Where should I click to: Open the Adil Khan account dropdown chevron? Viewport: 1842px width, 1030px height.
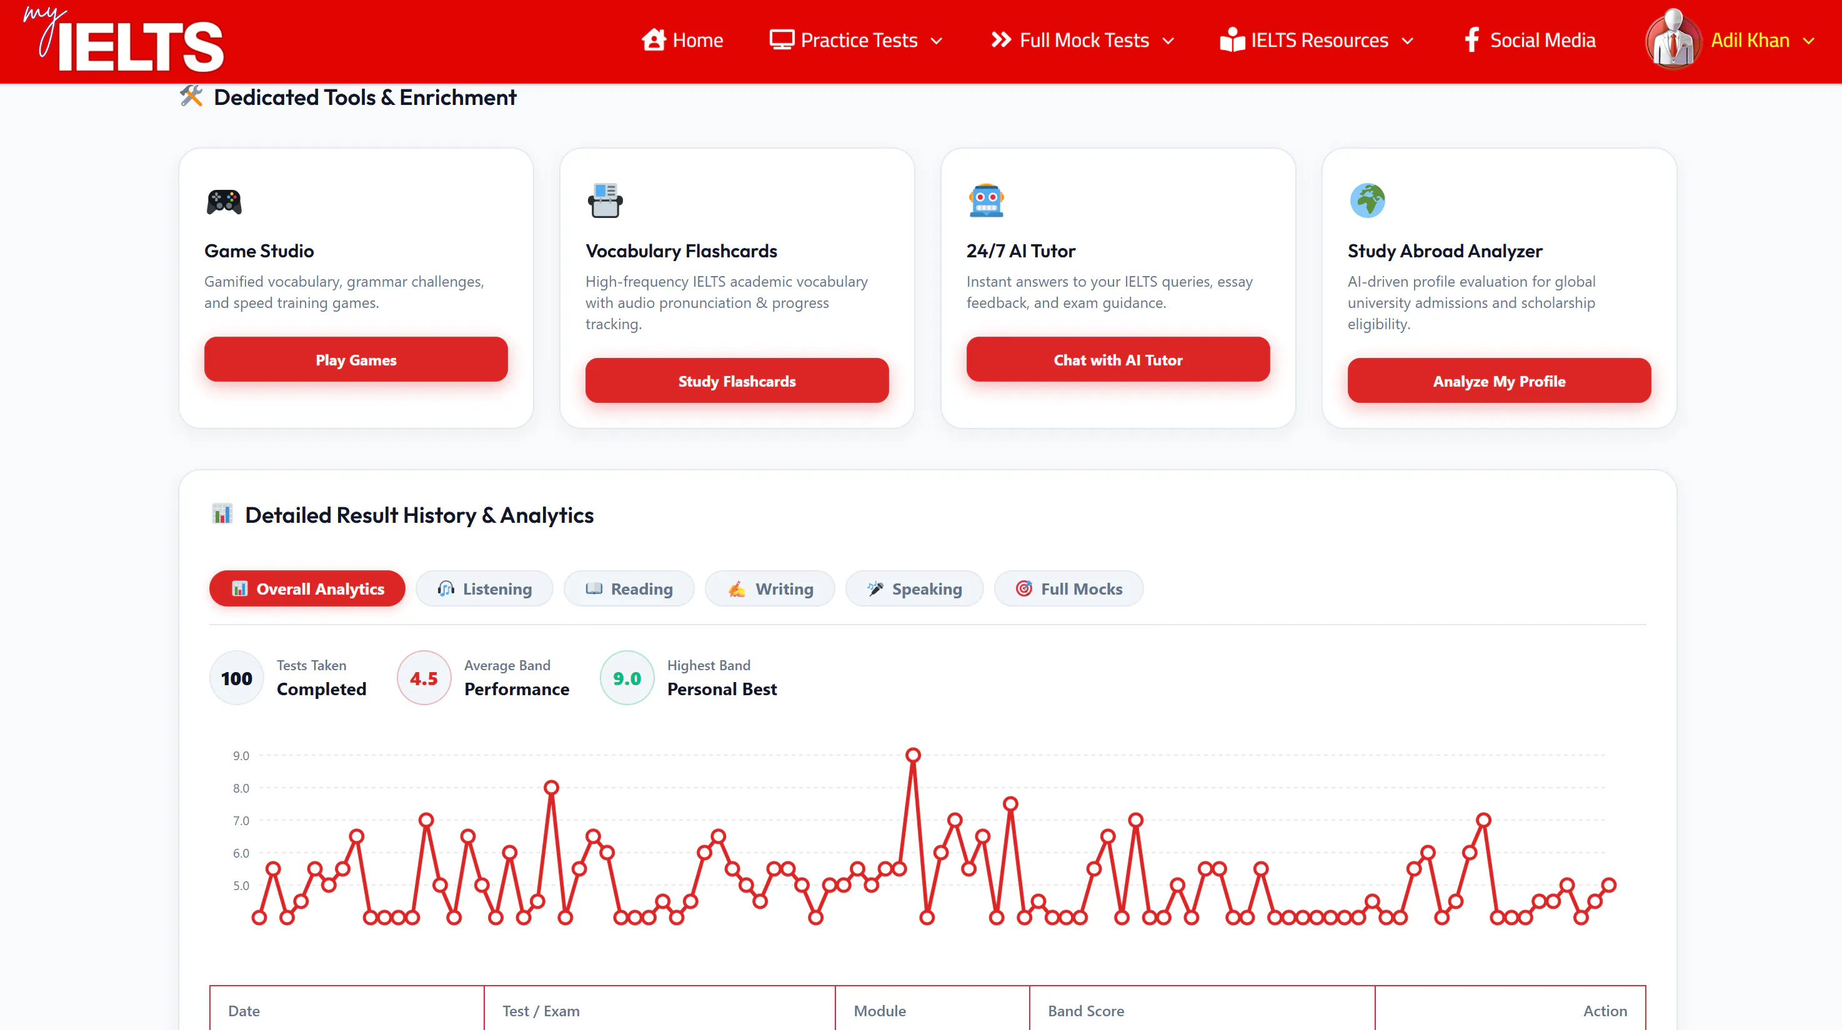coord(1808,41)
